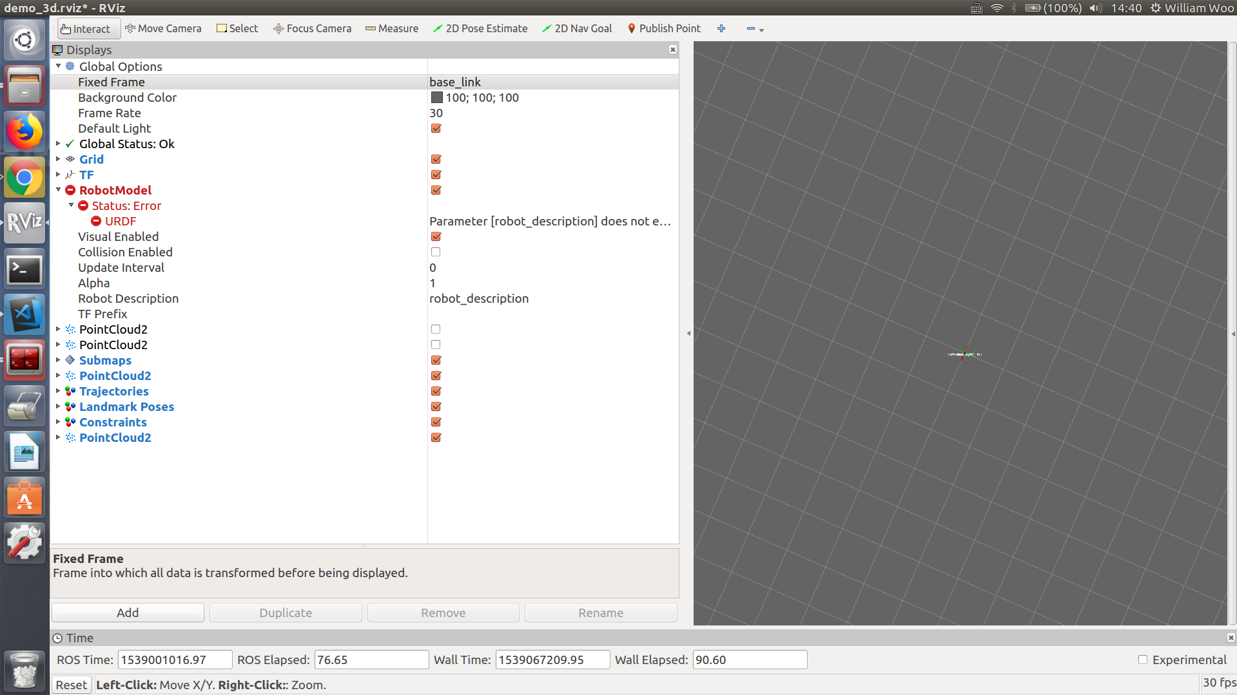Collapse the Global Options section
The height and width of the screenshot is (695, 1237).
pos(58,66)
